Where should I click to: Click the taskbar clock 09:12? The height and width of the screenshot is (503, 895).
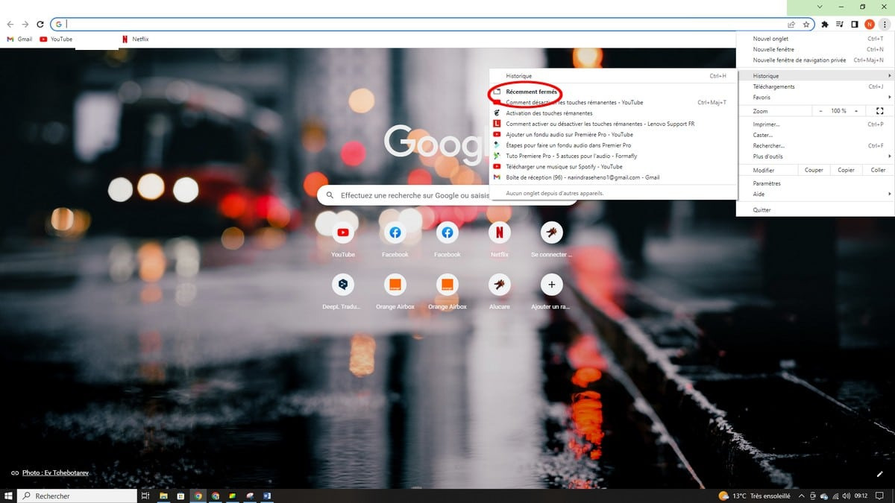coord(861,496)
